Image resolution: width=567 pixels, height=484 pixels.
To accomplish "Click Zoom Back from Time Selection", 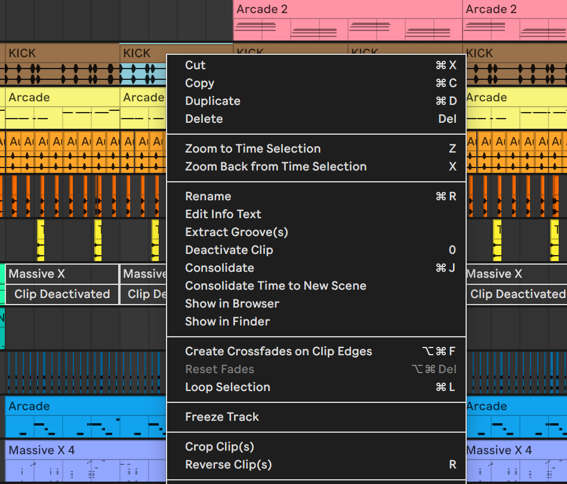I will 316,166.
